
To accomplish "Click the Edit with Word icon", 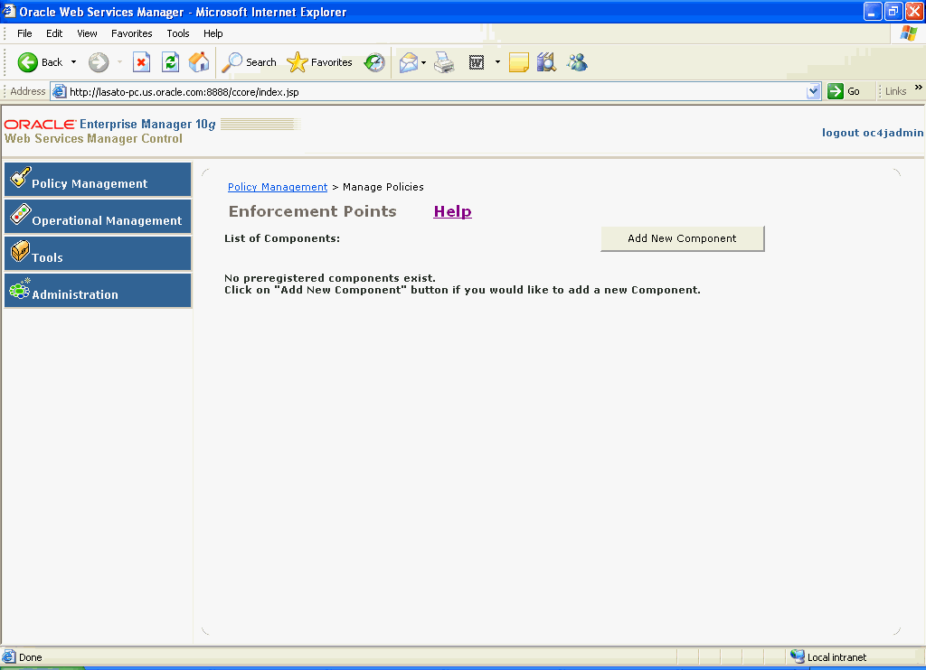I will click(476, 62).
